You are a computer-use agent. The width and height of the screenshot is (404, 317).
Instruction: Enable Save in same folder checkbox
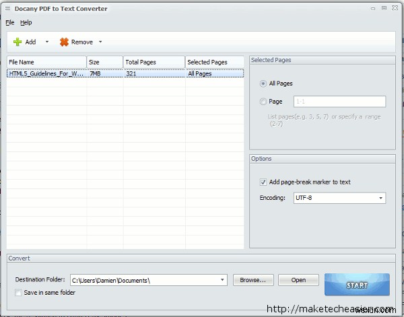(18, 293)
